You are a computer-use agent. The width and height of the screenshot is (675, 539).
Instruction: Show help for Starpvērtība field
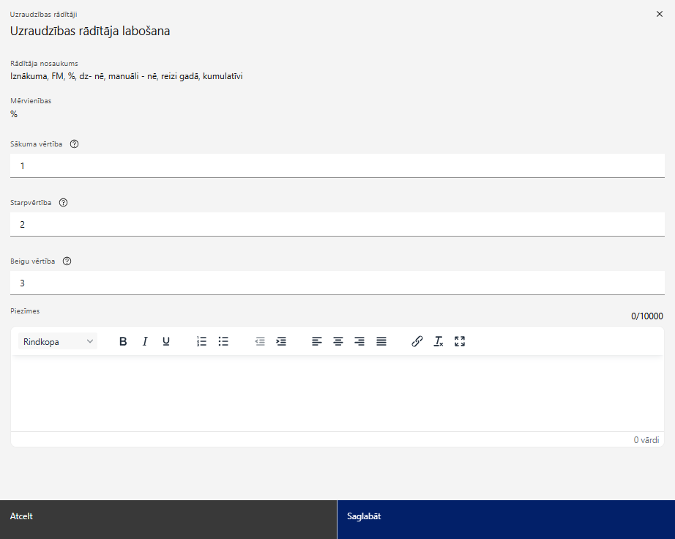(x=63, y=203)
